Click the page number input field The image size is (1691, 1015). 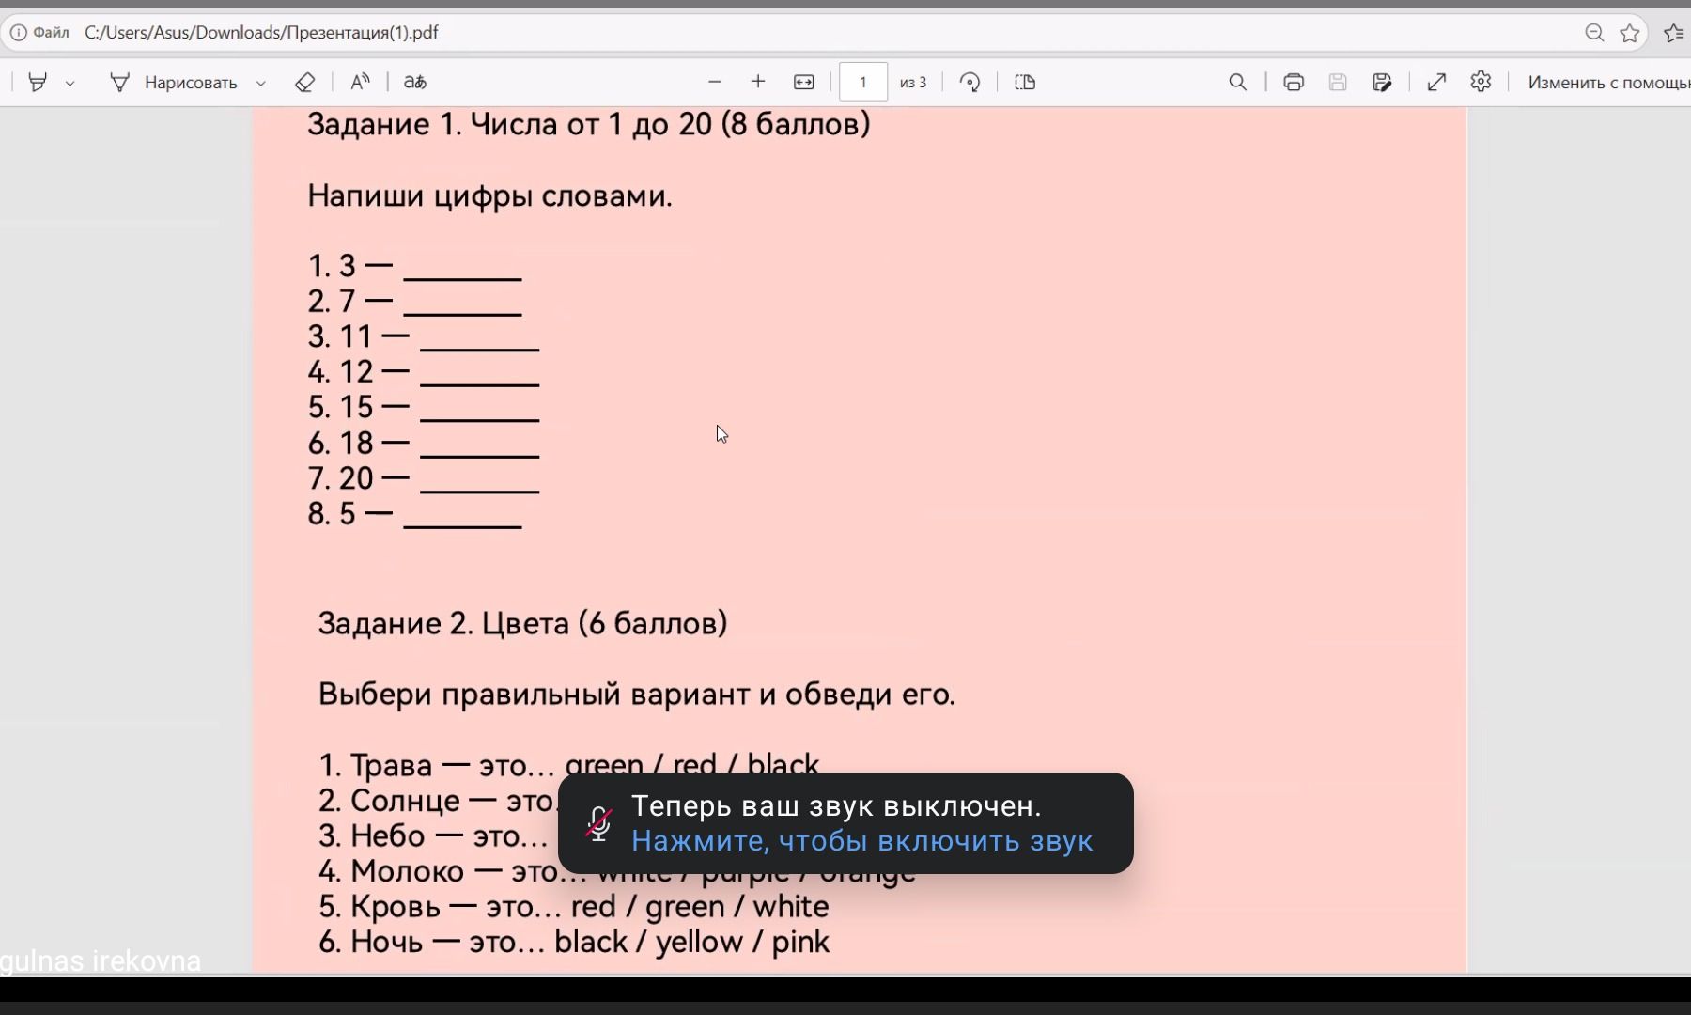[862, 83]
